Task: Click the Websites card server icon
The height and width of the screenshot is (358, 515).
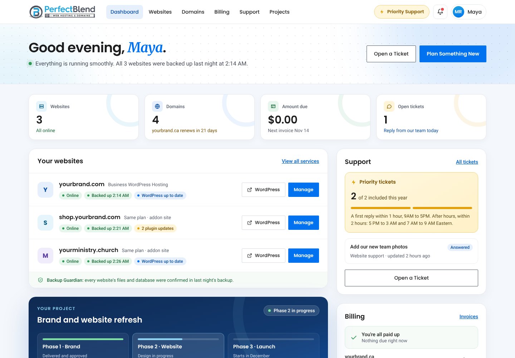Action: coord(41,106)
